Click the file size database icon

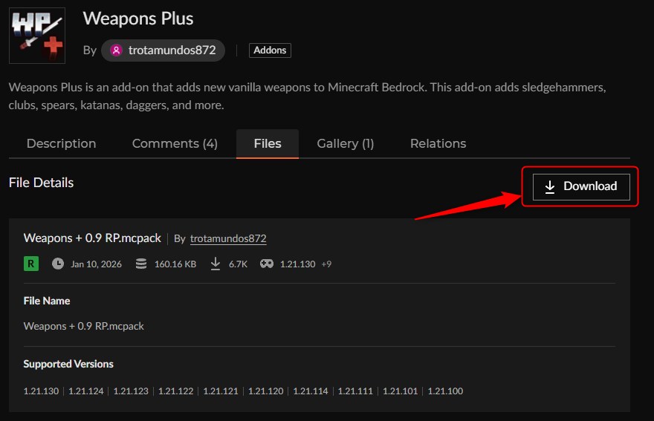pos(141,264)
